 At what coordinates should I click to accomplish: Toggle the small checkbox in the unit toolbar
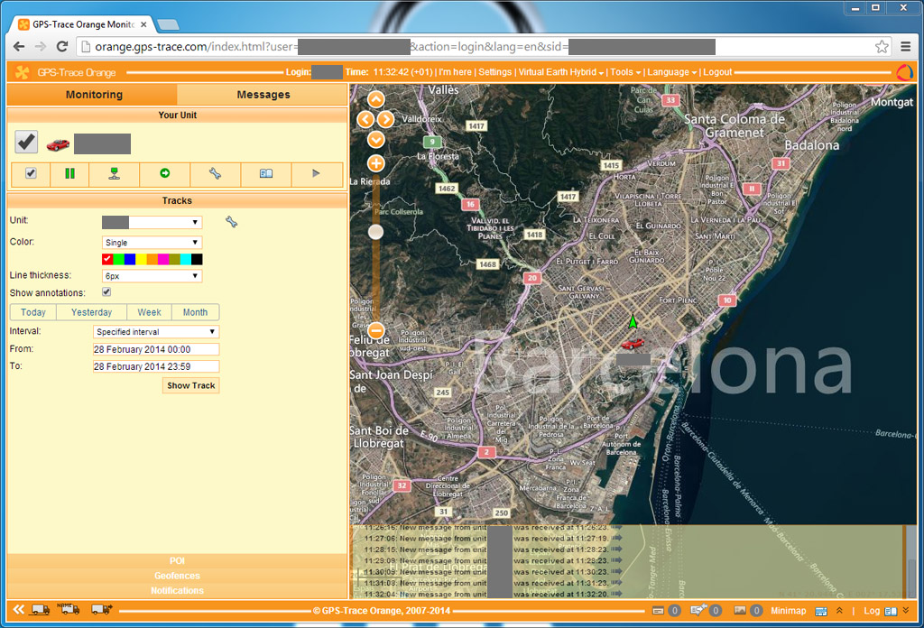31,173
